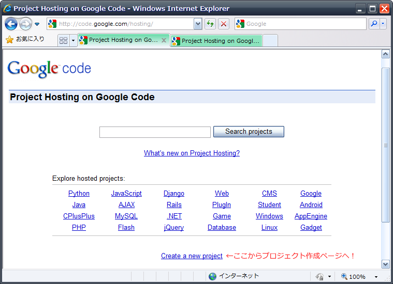Open the Java projects link
The image size is (393, 284).
[79, 205]
